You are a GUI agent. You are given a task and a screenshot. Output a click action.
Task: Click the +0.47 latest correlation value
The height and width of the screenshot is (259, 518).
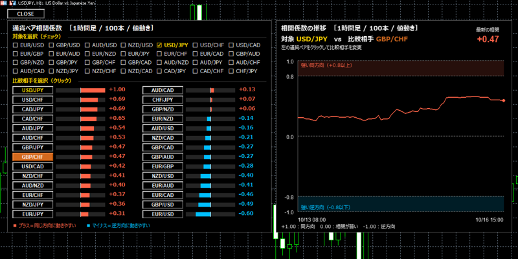488,39
